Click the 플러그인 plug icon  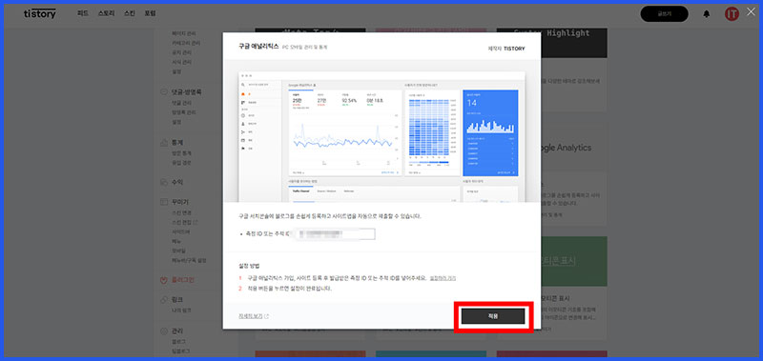click(x=164, y=280)
